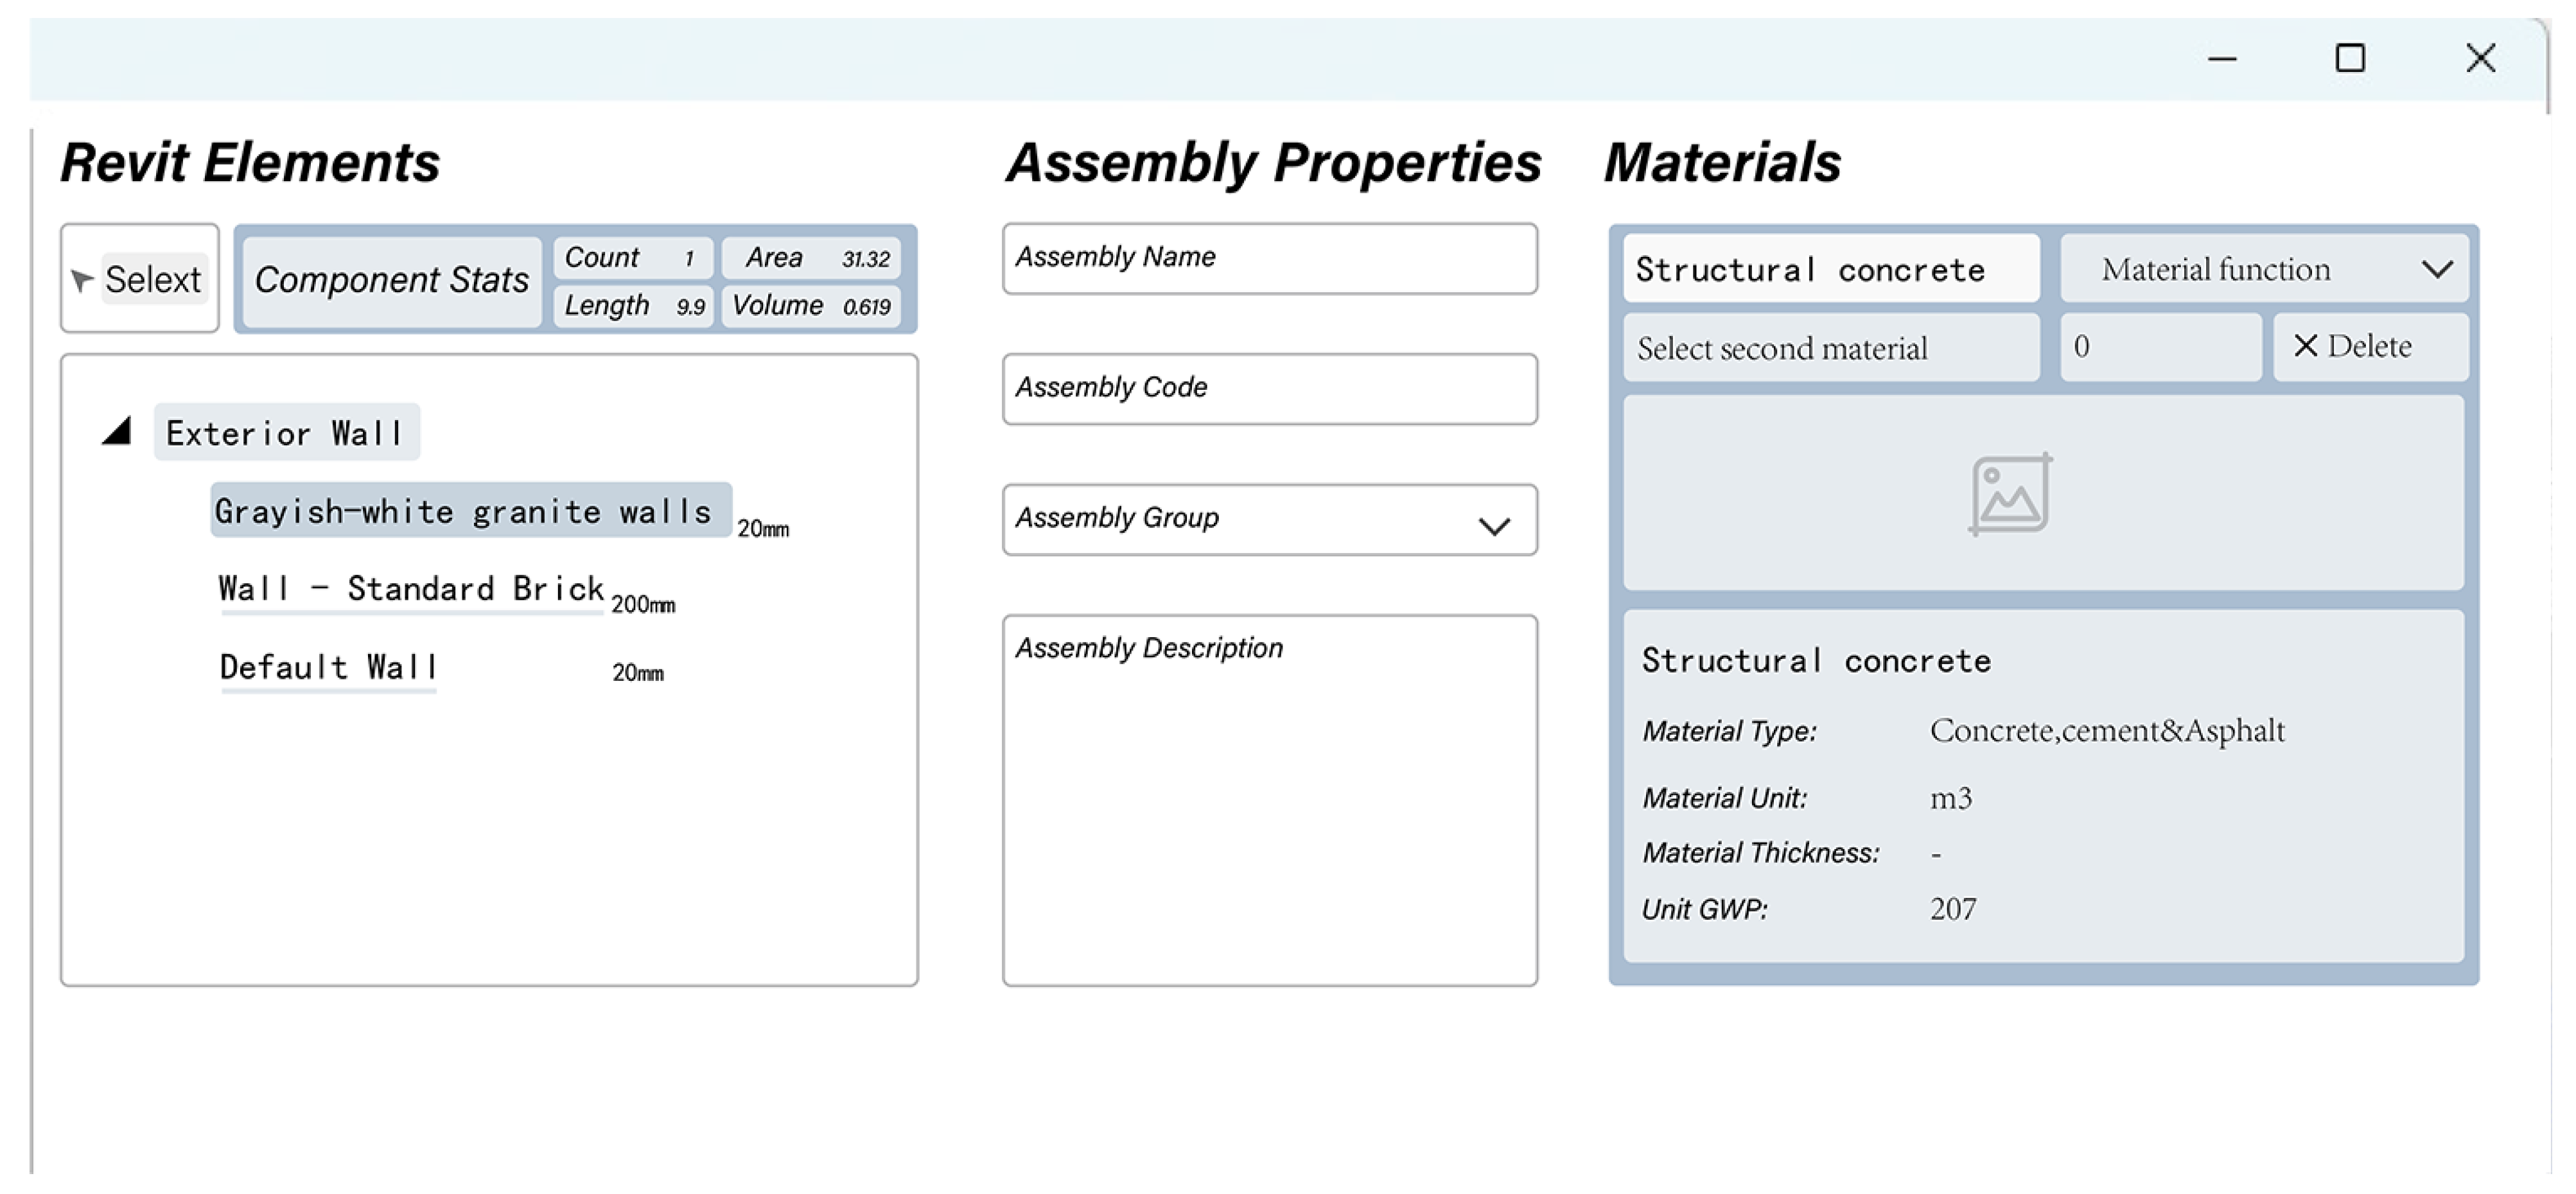Click the material image placeholder icon
The width and height of the screenshot is (2576, 1194).
click(x=2010, y=494)
